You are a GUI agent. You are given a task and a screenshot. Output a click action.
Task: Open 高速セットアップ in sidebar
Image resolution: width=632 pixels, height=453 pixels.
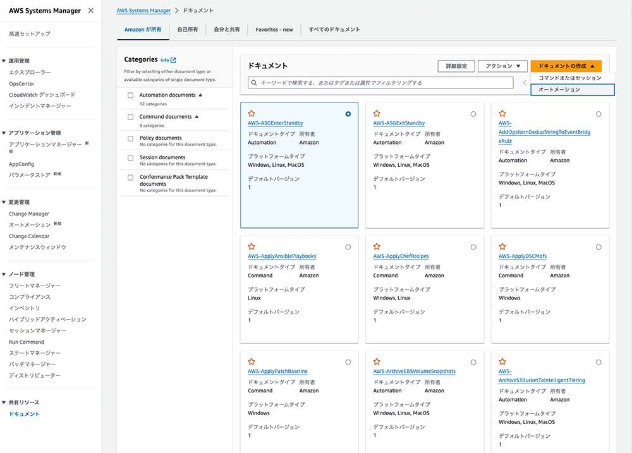[30, 34]
